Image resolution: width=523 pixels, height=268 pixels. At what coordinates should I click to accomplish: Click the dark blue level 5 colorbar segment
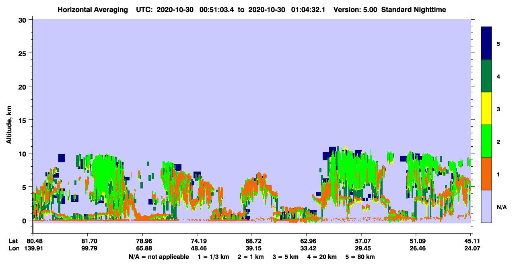point(486,43)
